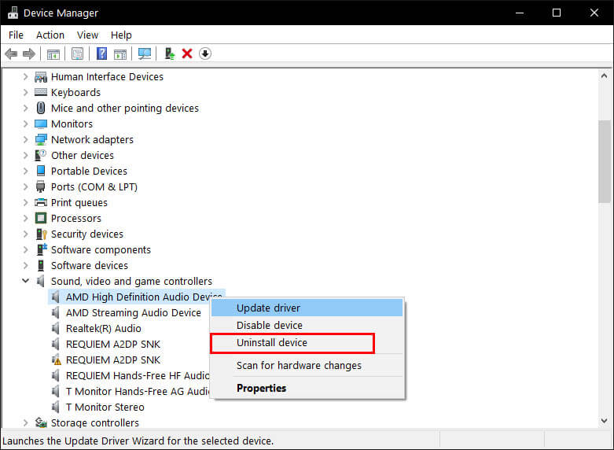Click the scan for hardware changes monitor icon
This screenshot has height=450, width=614.
click(145, 53)
